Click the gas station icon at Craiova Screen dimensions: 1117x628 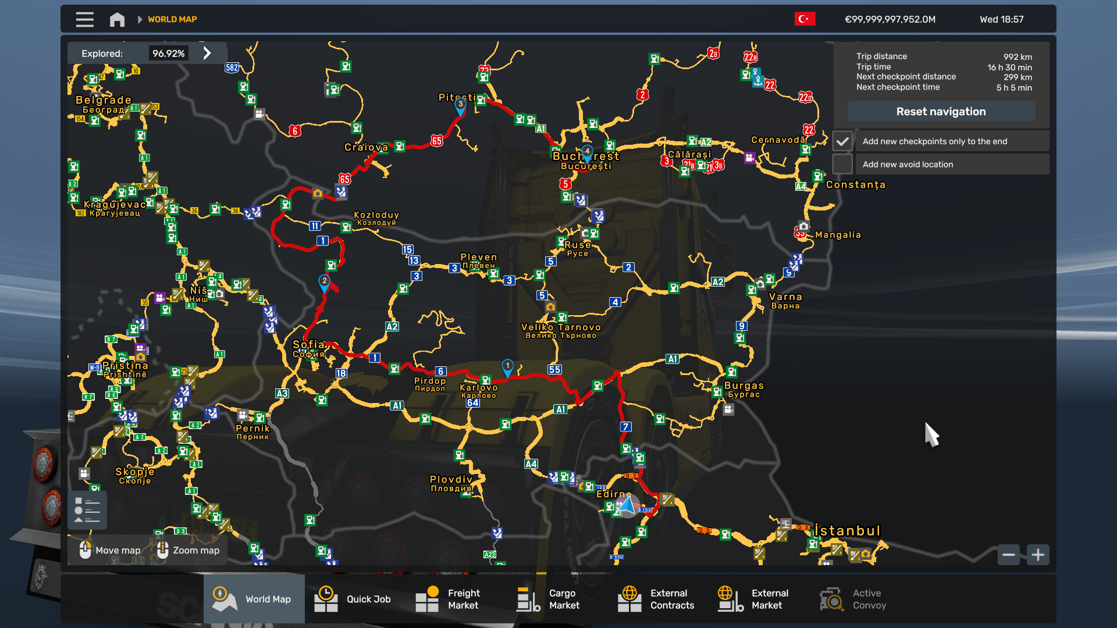[x=400, y=147]
